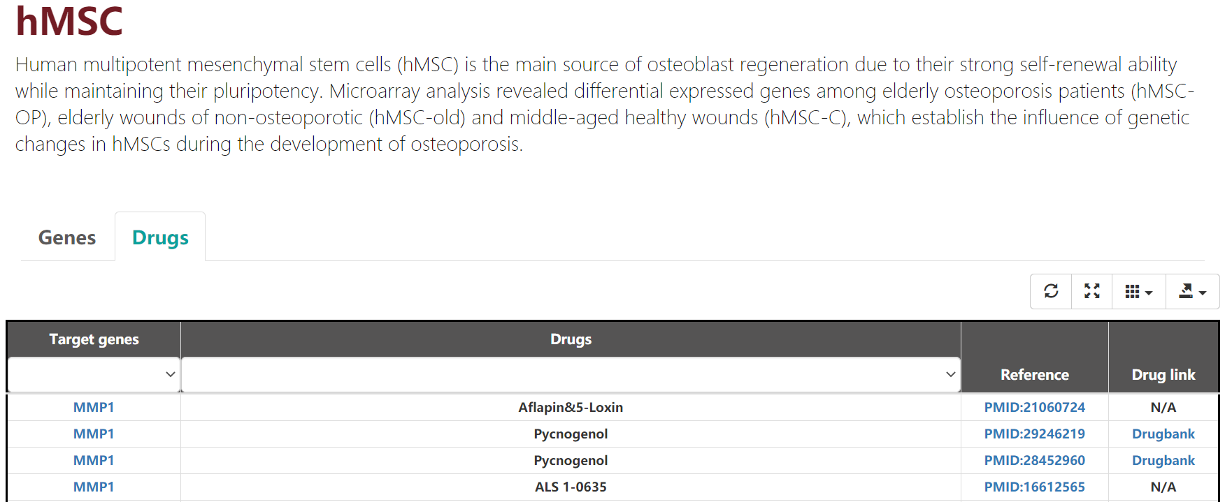Open the export data dropdown
This screenshot has width=1225, height=502.
tap(1192, 291)
